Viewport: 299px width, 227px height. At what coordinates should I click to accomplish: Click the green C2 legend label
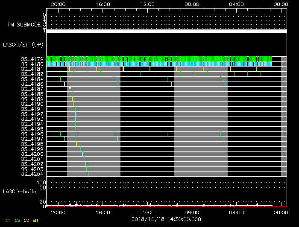pos(18,220)
